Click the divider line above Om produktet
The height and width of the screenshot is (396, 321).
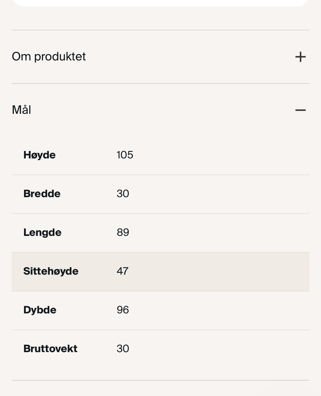tap(160, 30)
